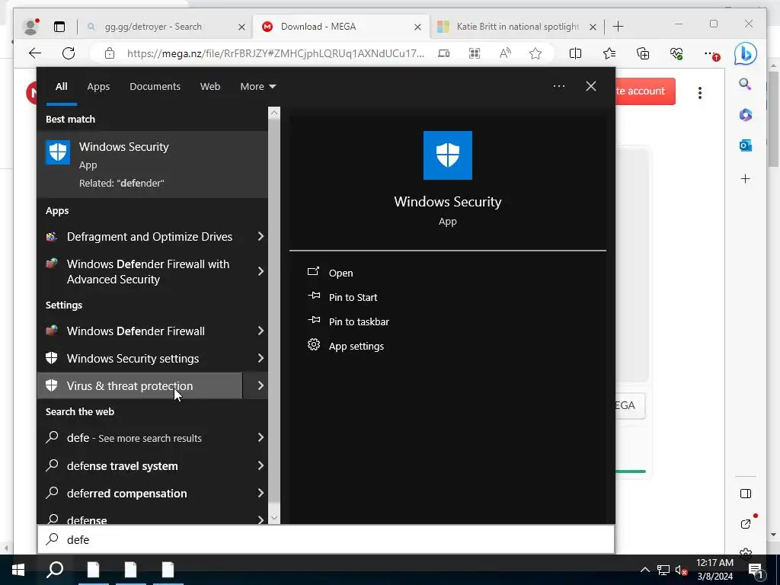Open Edge tab actions menu icon
This screenshot has width=780, height=585.
[59, 27]
